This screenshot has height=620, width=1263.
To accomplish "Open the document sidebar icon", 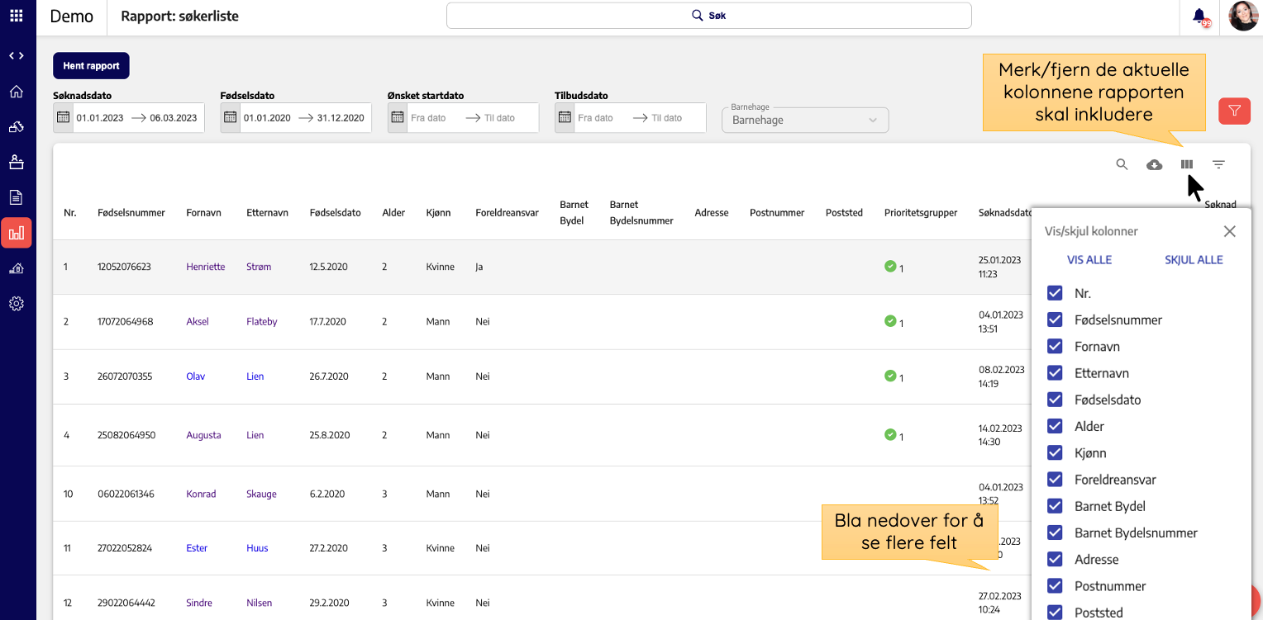I will pyautogui.click(x=17, y=197).
